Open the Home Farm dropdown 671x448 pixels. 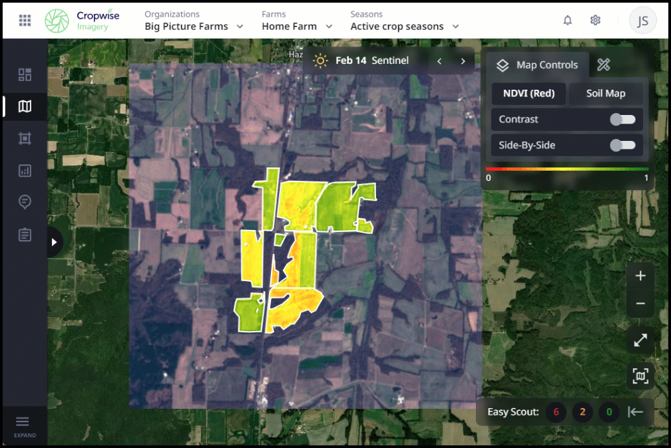(297, 27)
